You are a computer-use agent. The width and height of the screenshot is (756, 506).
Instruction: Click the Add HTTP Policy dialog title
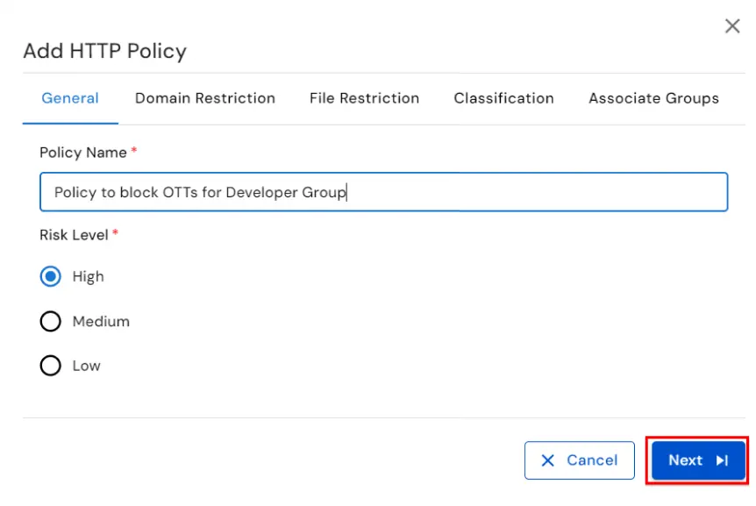click(104, 51)
